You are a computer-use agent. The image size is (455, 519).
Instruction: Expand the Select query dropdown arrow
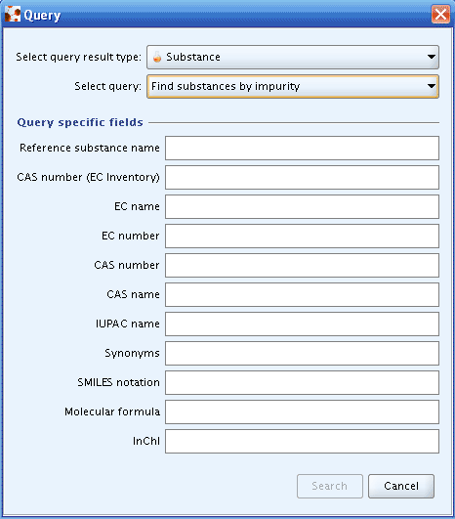tap(431, 86)
